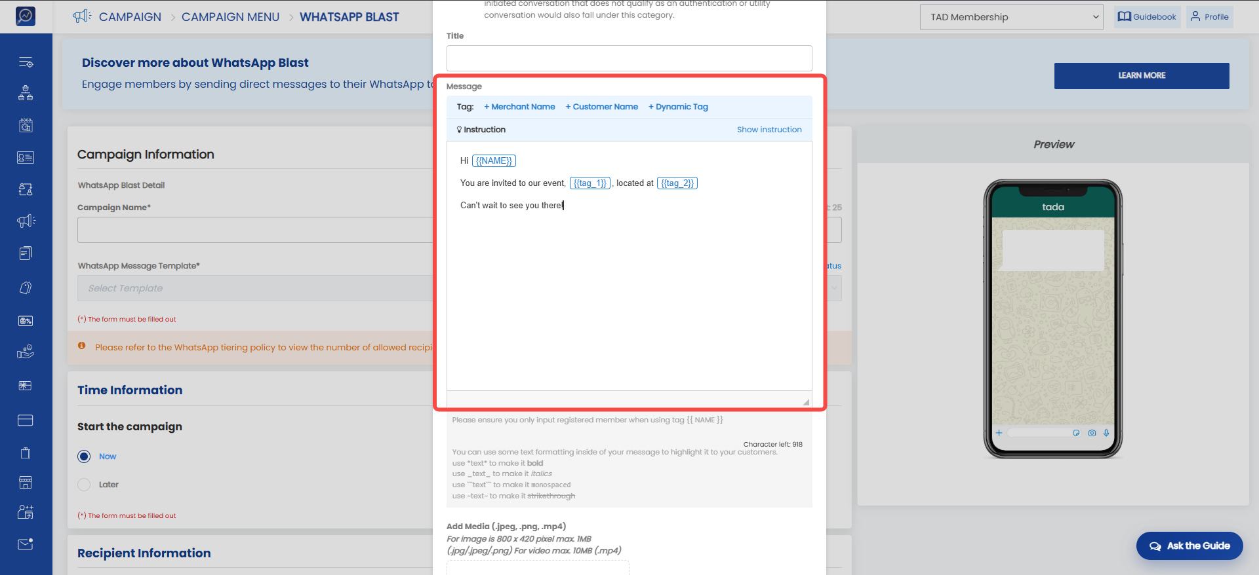The height and width of the screenshot is (575, 1259).
Task: Click the 'Recipient Information' heading
Action: point(144,553)
